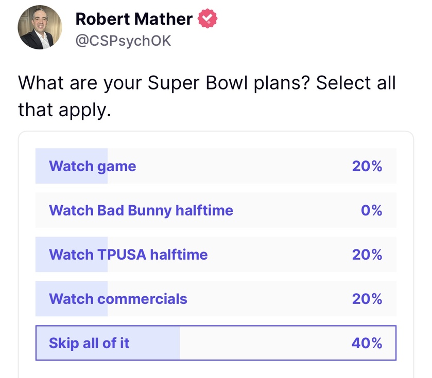The width and height of the screenshot is (432, 378).
Task: Open the Robert Mather display name
Action: (134, 20)
